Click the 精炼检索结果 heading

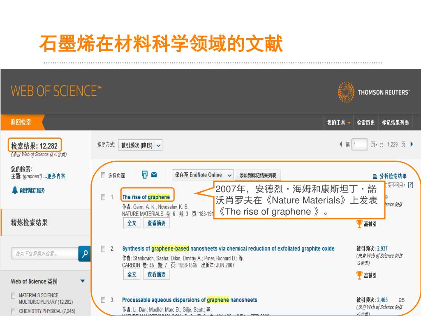(29, 223)
